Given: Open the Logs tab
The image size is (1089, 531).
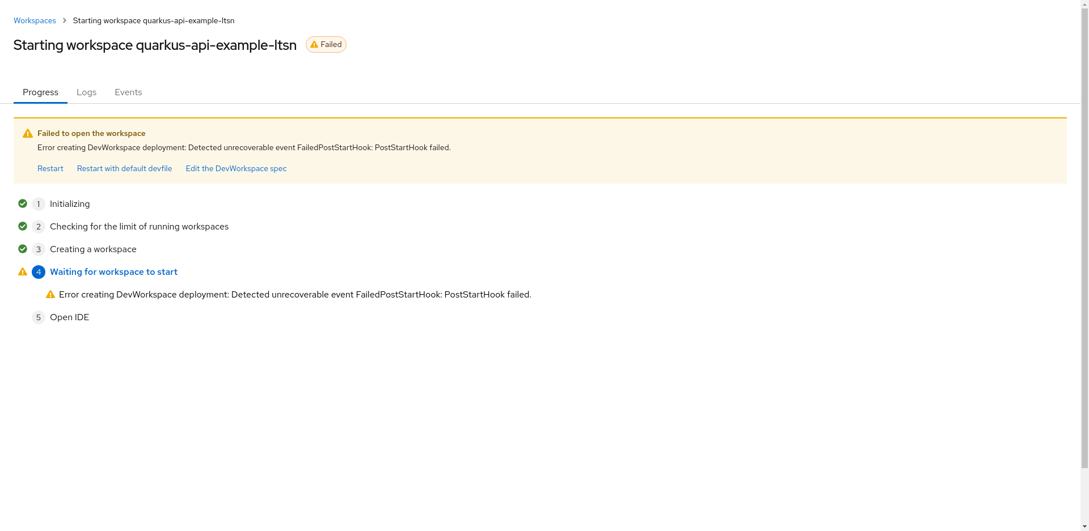Looking at the screenshot, I should (x=86, y=92).
